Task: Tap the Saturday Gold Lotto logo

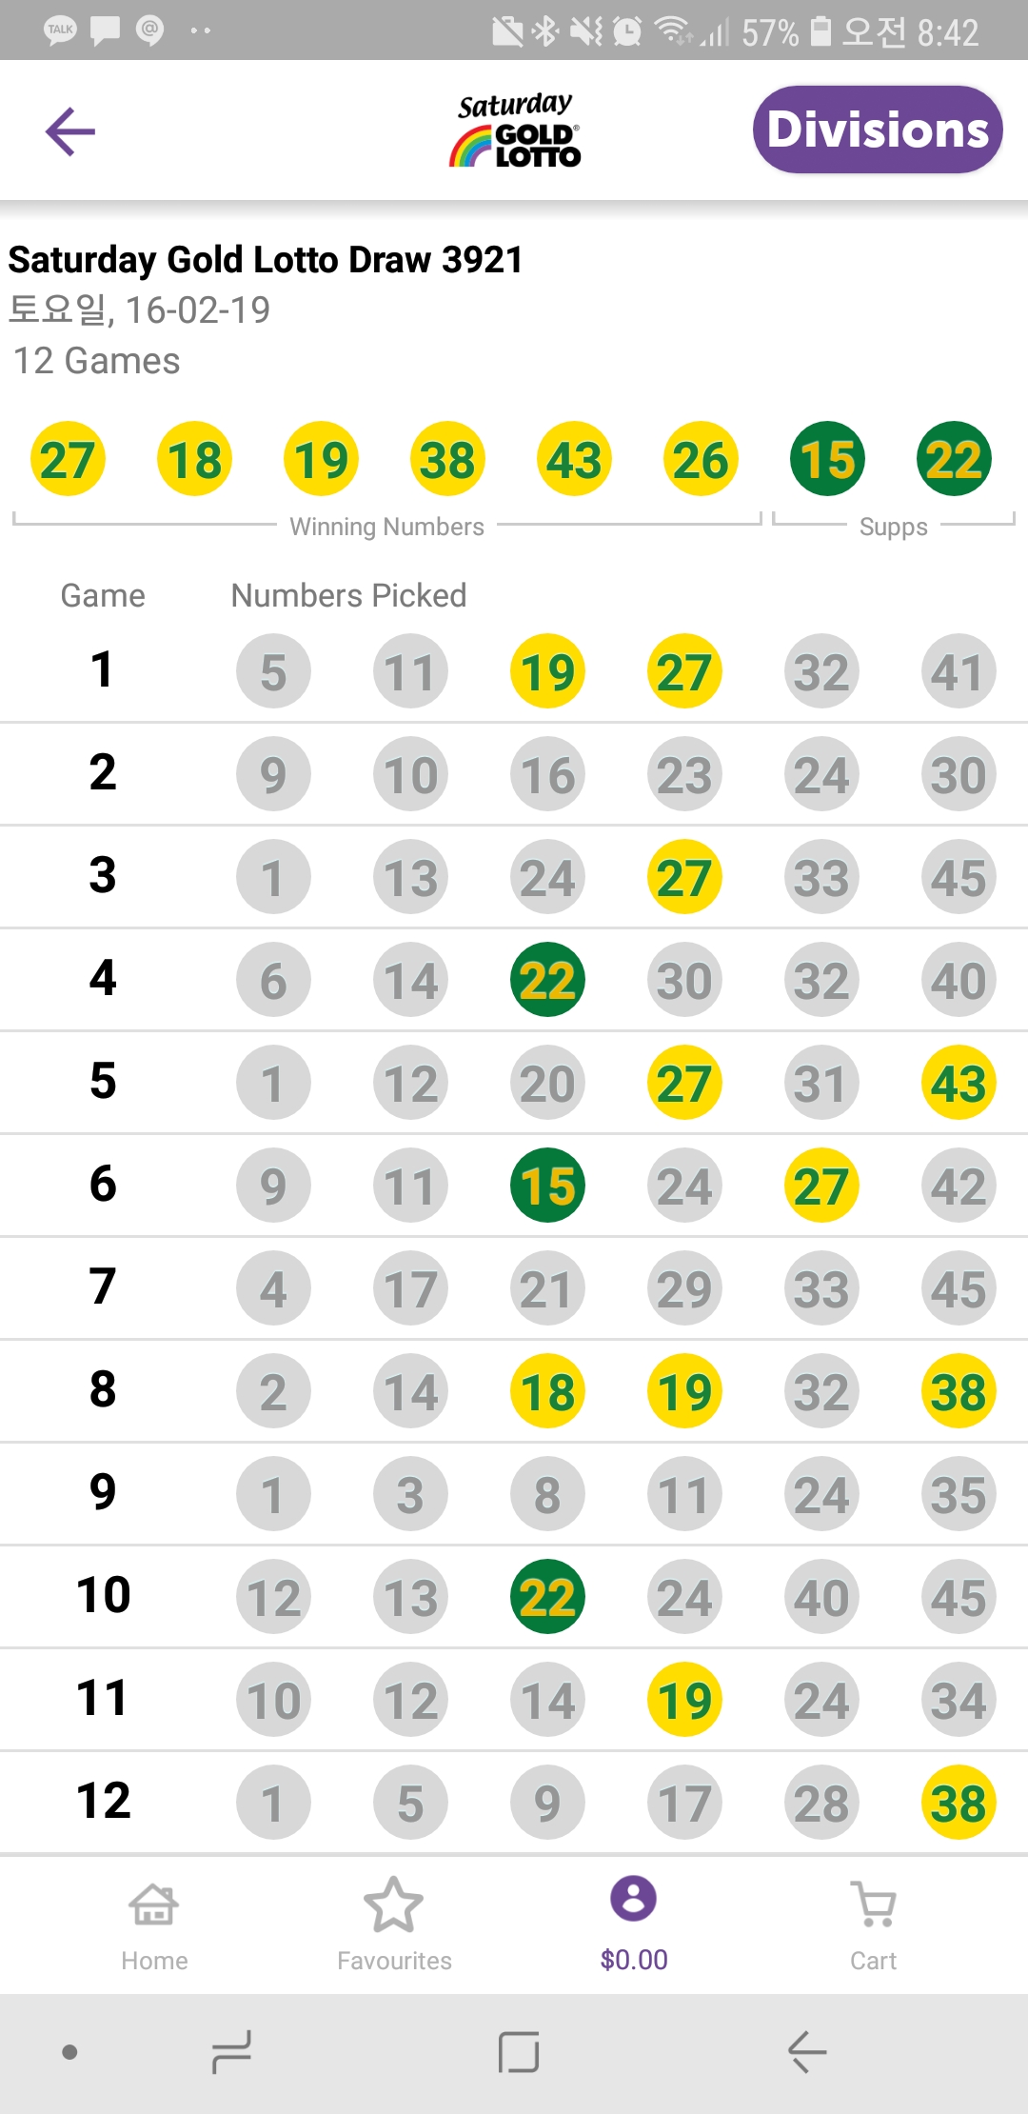Action: [x=515, y=131]
